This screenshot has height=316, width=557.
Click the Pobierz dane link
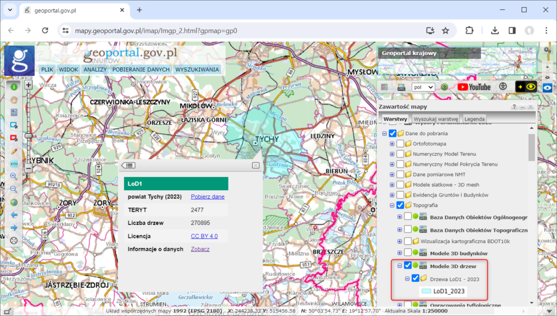[x=207, y=197]
